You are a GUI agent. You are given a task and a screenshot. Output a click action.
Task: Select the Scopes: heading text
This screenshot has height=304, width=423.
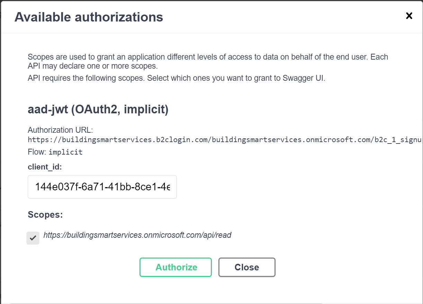(x=45, y=215)
